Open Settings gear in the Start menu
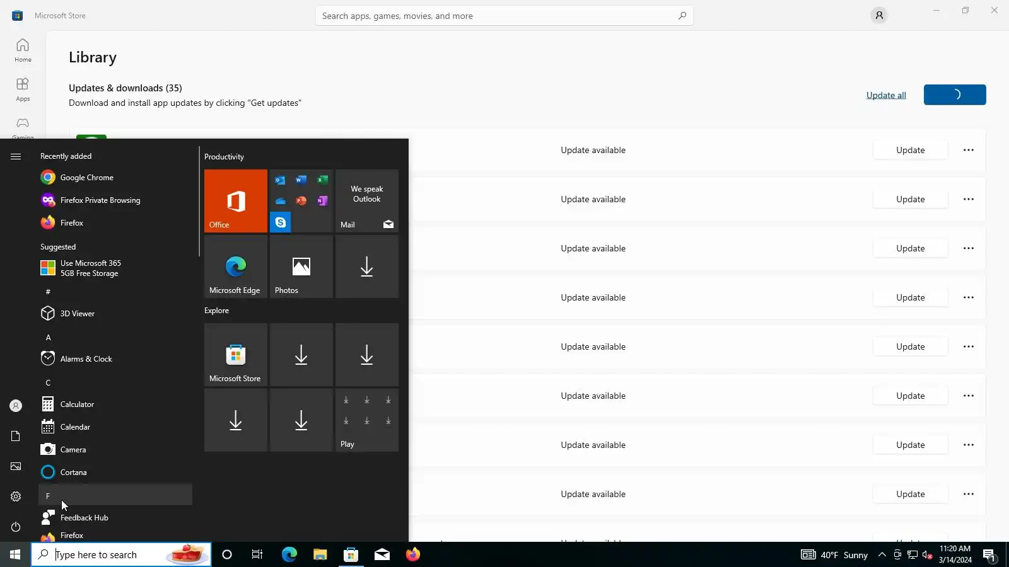Screen dimensions: 1009x567 coord(16,496)
